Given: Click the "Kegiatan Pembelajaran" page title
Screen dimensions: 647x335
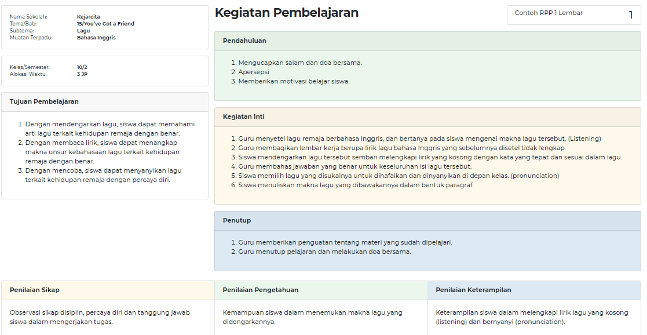Looking at the screenshot, I should pyautogui.click(x=287, y=12).
